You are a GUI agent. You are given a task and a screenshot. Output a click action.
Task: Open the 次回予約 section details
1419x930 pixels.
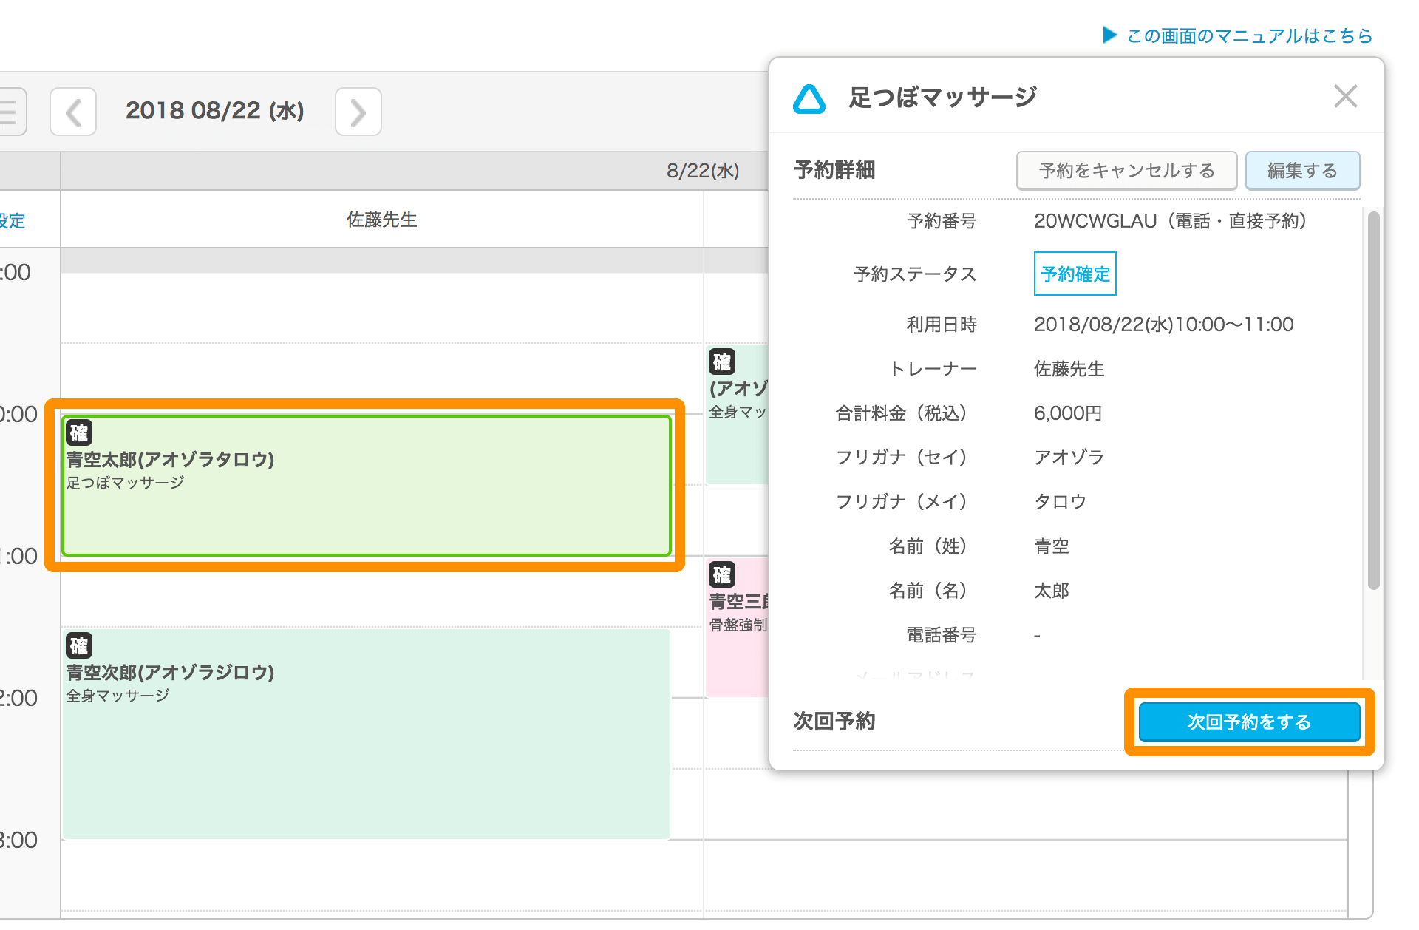(833, 722)
